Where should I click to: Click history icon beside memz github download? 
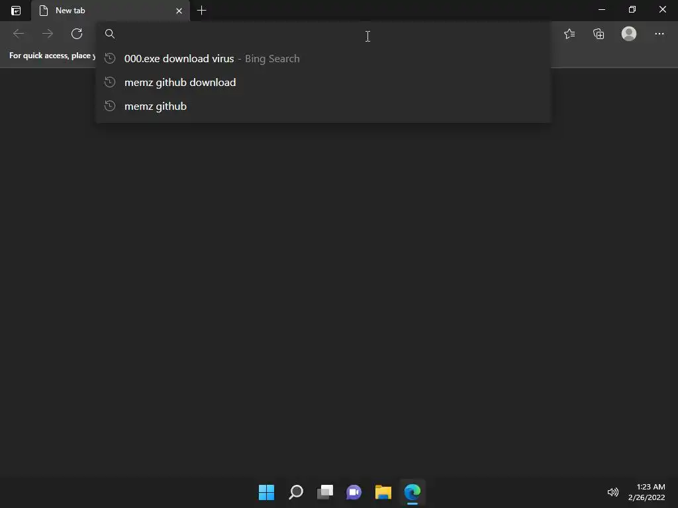110,81
